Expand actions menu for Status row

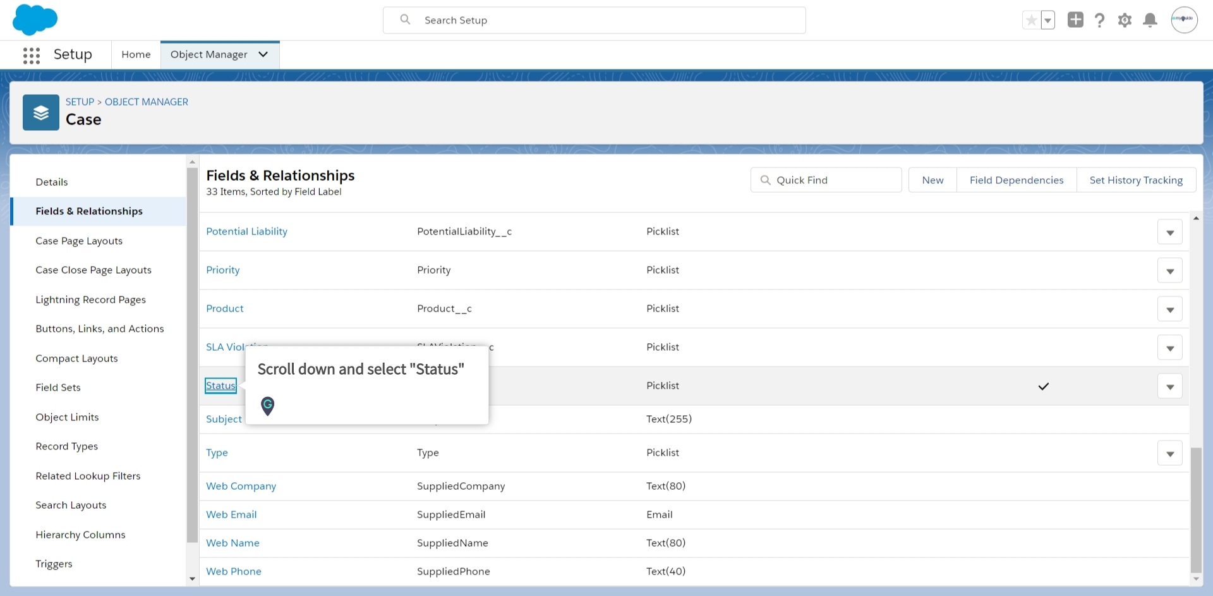[x=1169, y=386]
